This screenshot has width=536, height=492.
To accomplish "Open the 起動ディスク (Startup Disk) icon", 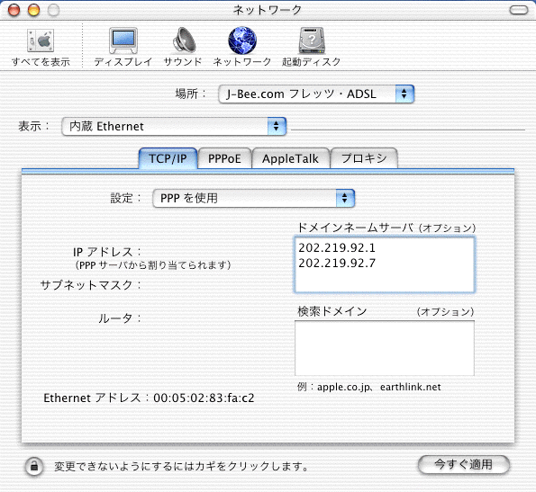I will (312, 40).
